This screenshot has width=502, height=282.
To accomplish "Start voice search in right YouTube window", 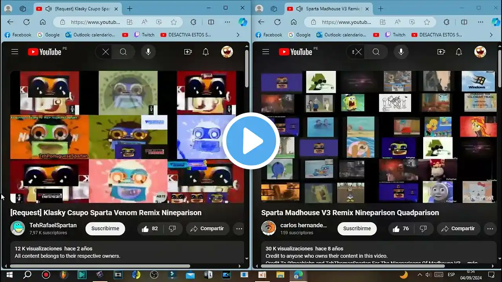I will click(x=401, y=52).
